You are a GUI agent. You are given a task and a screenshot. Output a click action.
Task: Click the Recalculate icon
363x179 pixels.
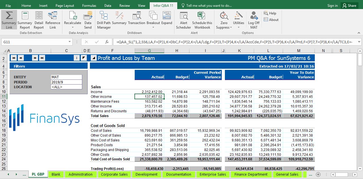(x=73, y=18)
